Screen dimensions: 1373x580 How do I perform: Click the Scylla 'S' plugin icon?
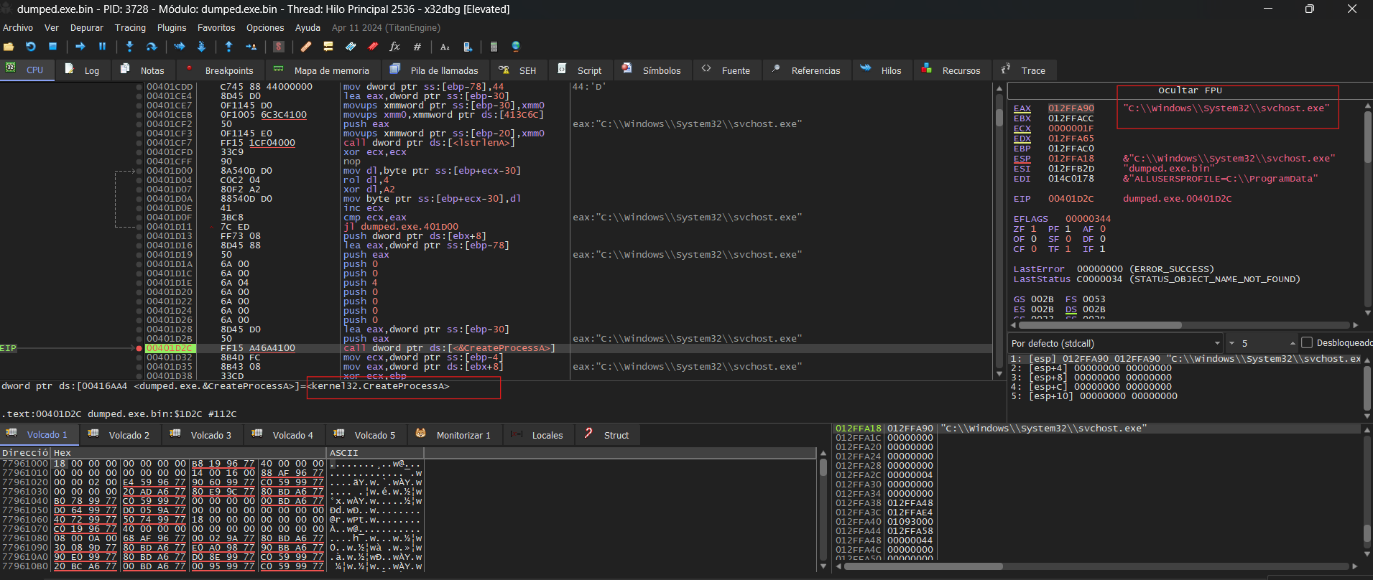tap(279, 47)
